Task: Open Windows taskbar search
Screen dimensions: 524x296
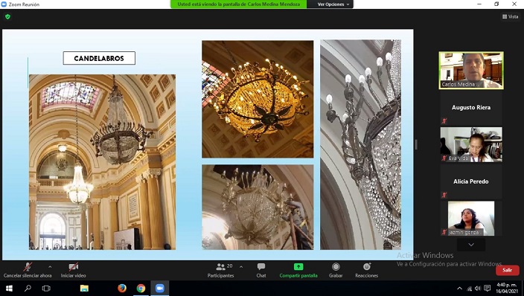Action: pyautogui.click(x=28, y=288)
